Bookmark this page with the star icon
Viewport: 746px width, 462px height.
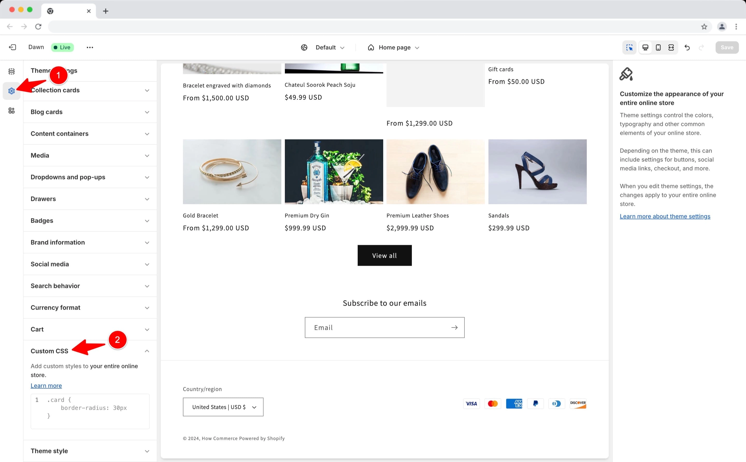704,27
